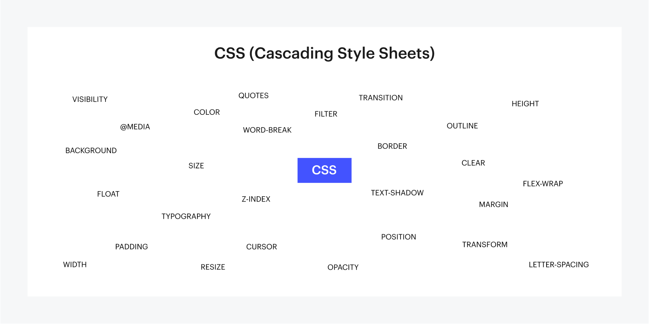Click the TEXT-SHADOW label

(397, 193)
